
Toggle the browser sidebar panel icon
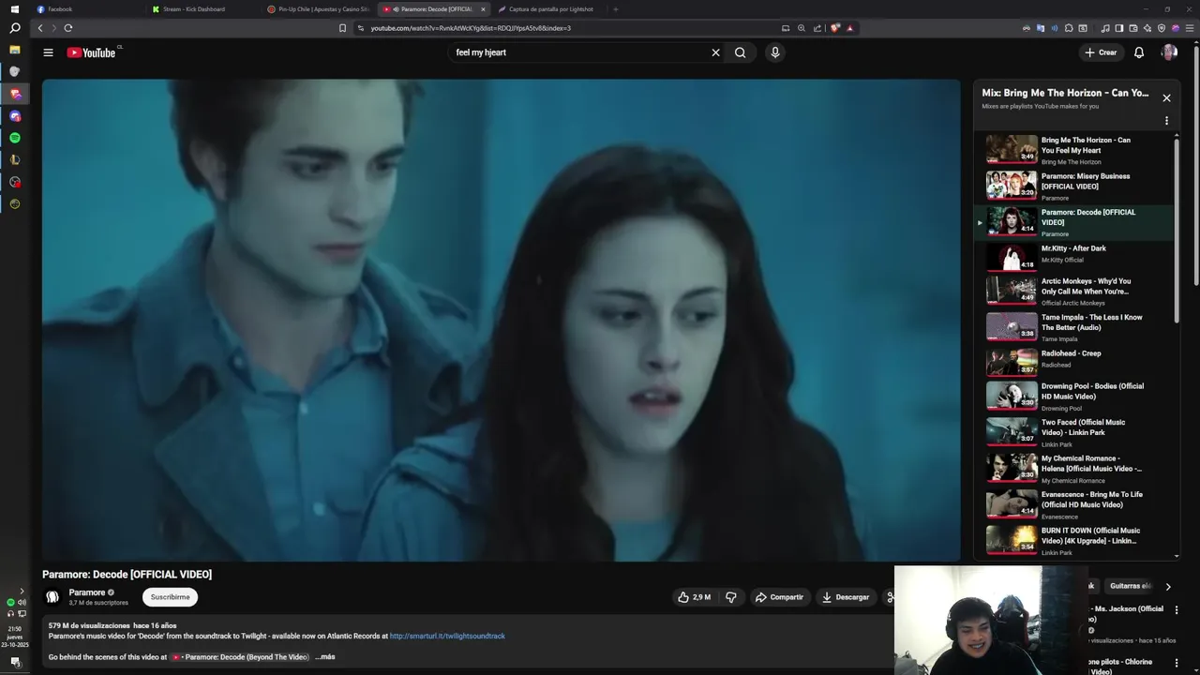coord(1119,28)
